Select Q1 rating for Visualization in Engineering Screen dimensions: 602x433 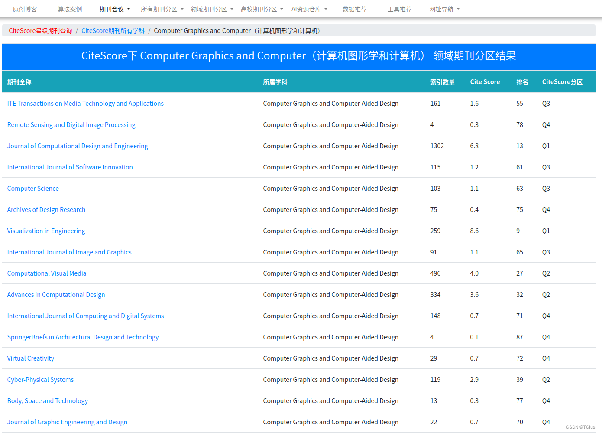[546, 231]
